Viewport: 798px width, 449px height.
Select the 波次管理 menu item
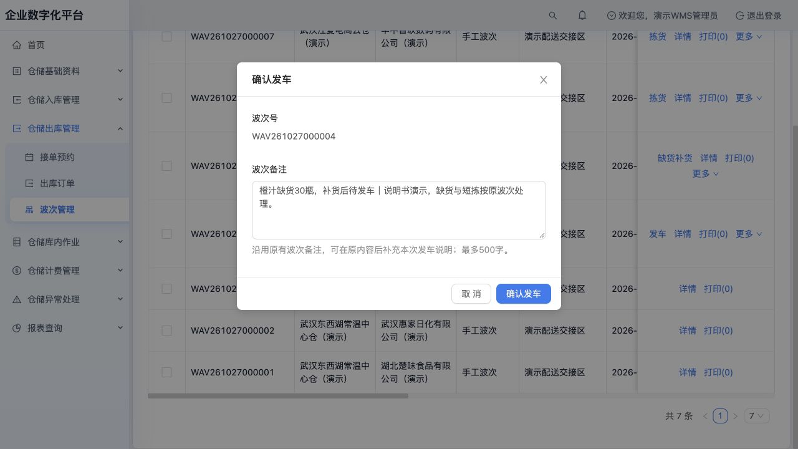(69, 210)
